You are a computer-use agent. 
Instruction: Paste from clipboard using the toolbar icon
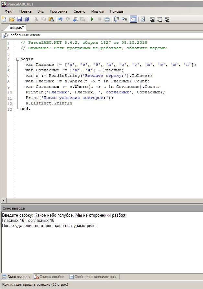point(51,19)
